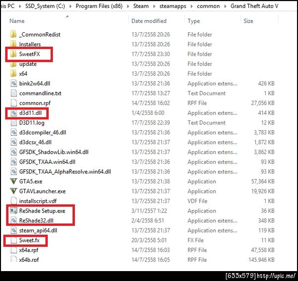Select the Sweet.fx file name
298x281 pixels.
coord(29,240)
